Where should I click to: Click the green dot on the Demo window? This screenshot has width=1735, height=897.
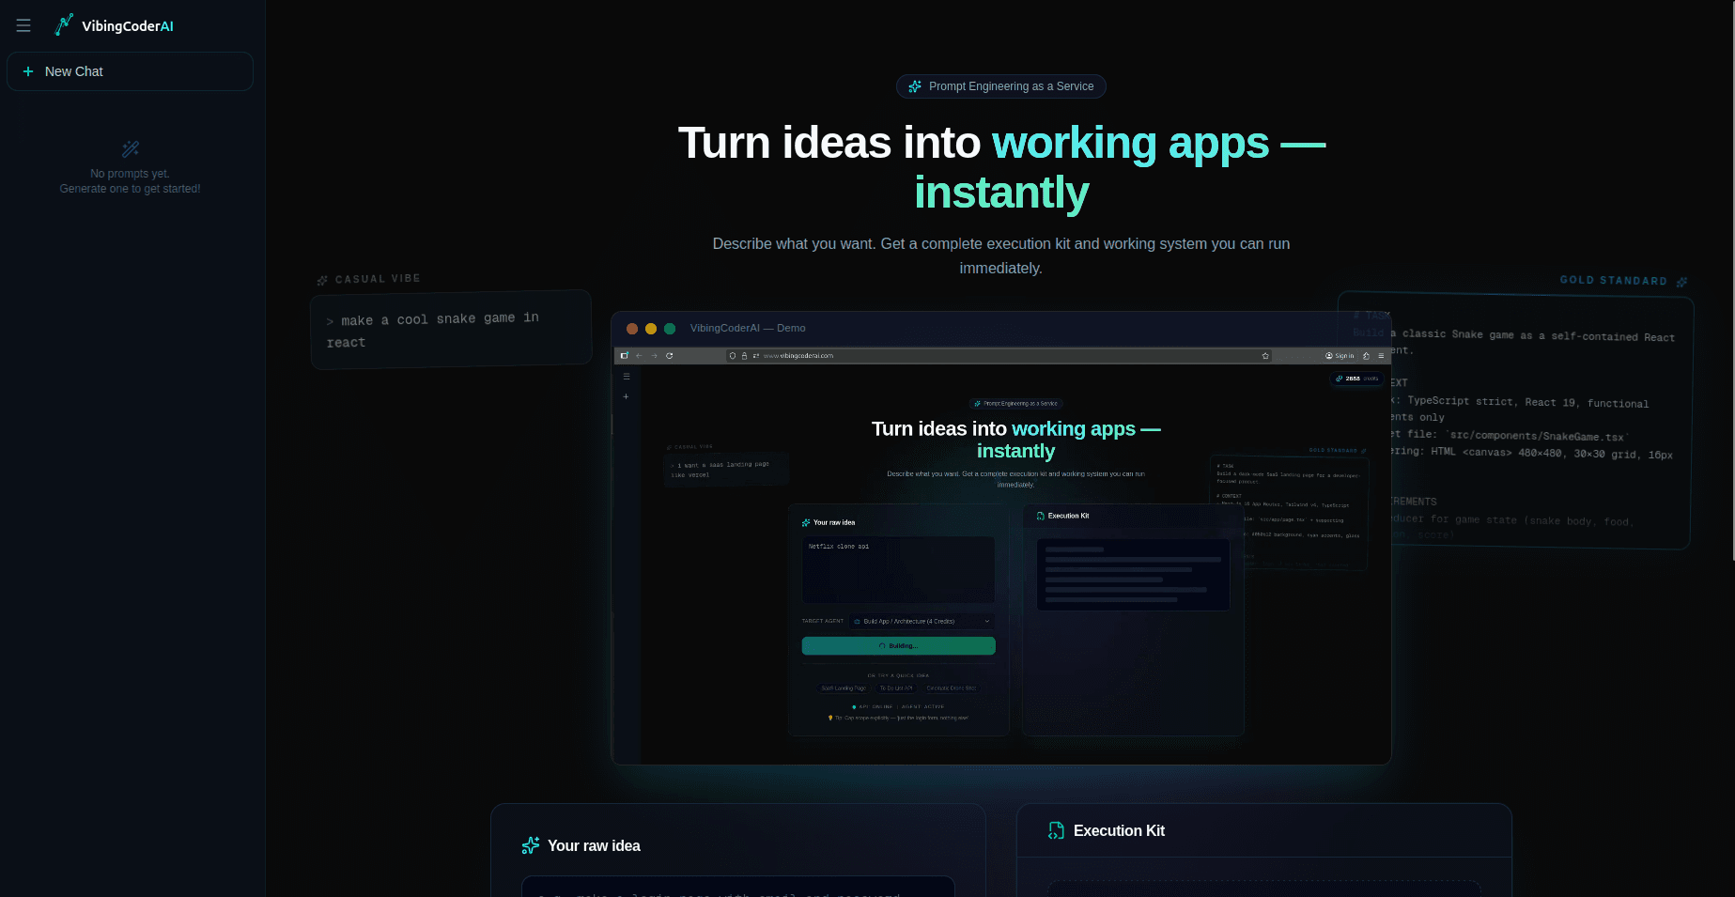point(670,329)
